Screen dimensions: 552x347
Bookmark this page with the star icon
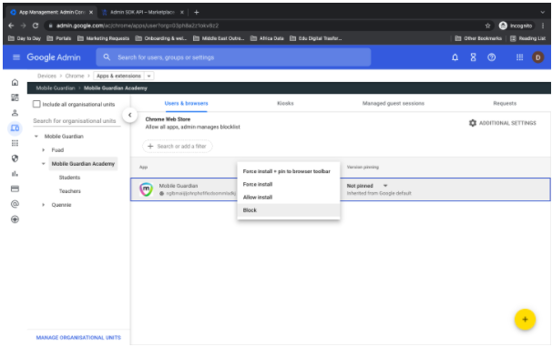487,26
